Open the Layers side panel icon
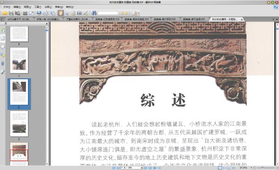This screenshot has height=170, width=279. click(3, 47)
